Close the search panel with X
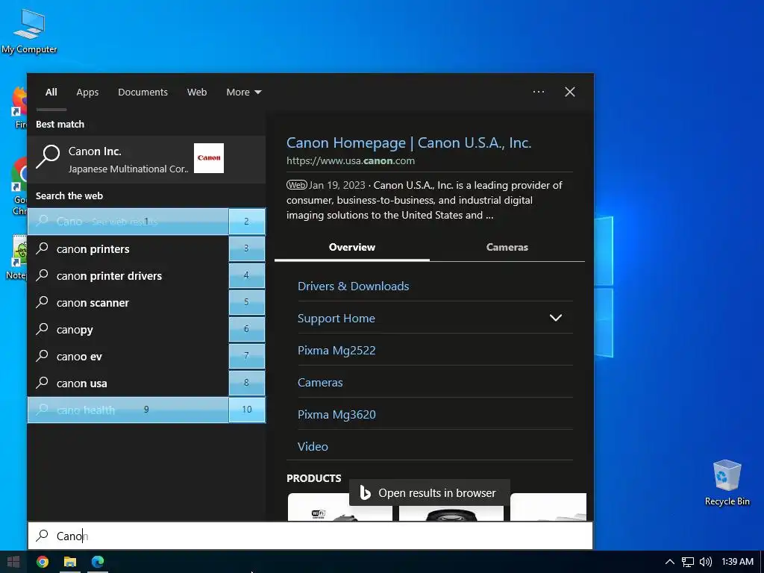This screenshot has height=573, width=764. tap(569, 92)
